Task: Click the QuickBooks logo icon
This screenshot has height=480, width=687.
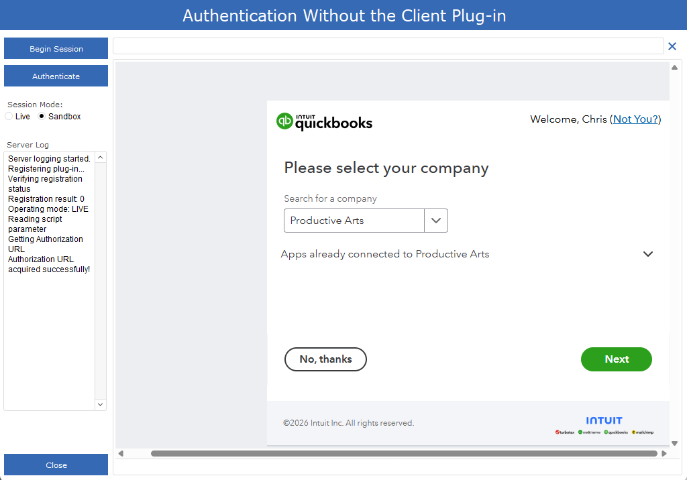Action: point(285,121)
